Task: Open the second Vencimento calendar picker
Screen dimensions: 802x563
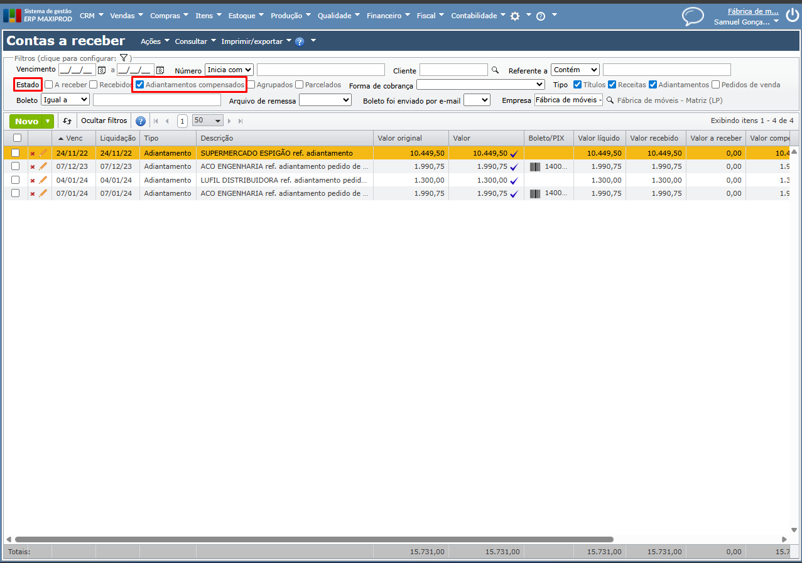Action: pos(160,70)
